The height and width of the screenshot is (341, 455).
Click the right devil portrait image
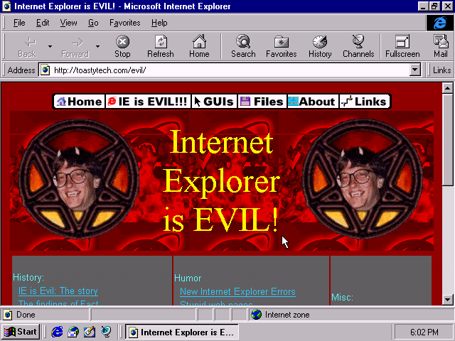click(x=363, y=178)
